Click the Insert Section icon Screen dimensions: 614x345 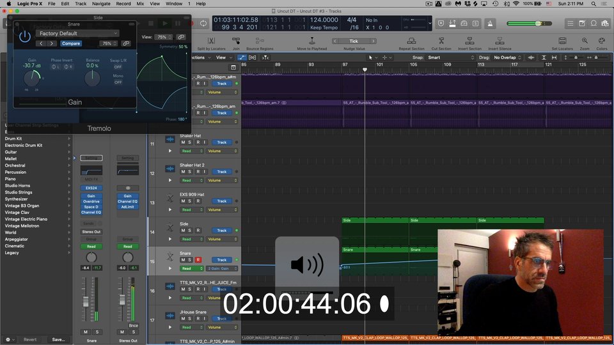pyautogui.click(x=469, y=41)
